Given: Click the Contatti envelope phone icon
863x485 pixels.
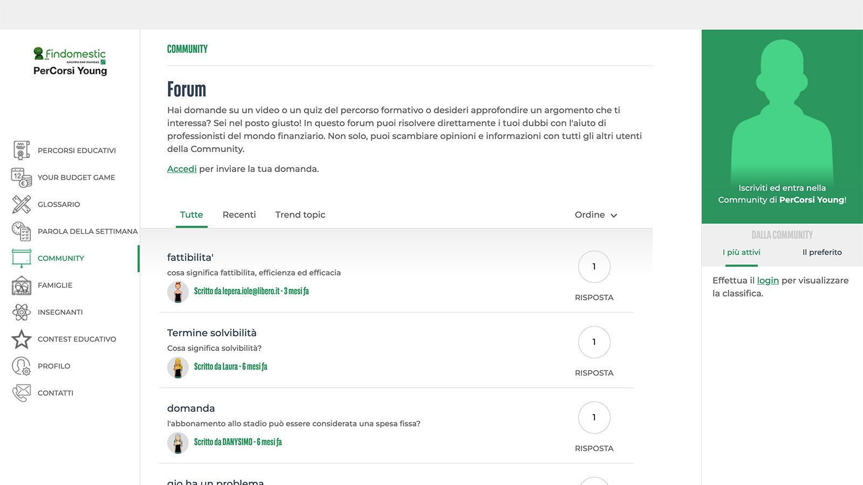Looking at the screenshot, I should [x=22, y=393].
